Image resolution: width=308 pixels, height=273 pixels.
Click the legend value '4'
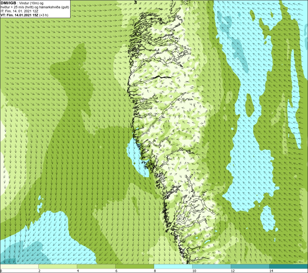pyautogui.click(x=78, y=271)
